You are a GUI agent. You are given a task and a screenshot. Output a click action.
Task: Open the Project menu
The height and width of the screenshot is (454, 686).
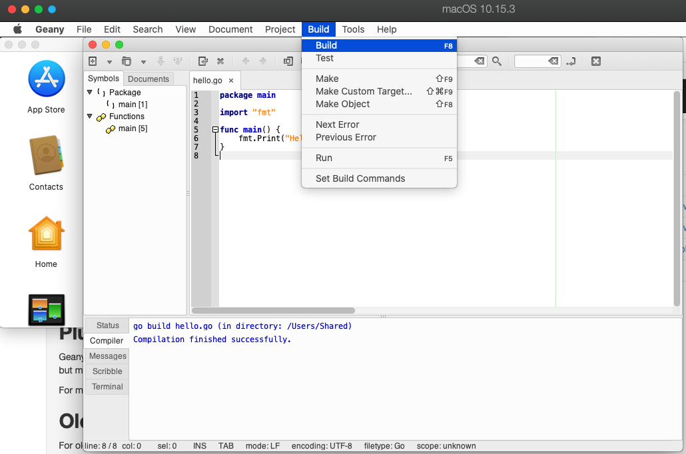coord(280,29)
